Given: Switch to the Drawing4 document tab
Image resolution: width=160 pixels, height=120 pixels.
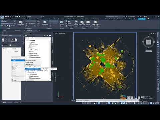Looking at the screenshot, I should [x=29, y=31].
